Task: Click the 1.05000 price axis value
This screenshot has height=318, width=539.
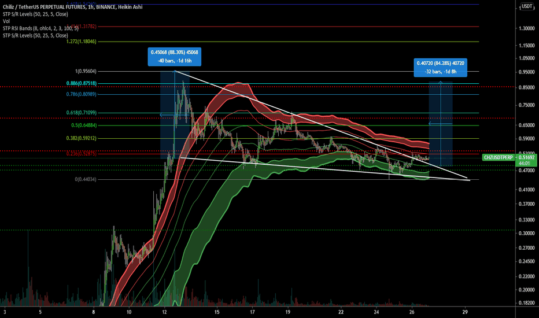Action: [527, 58]
